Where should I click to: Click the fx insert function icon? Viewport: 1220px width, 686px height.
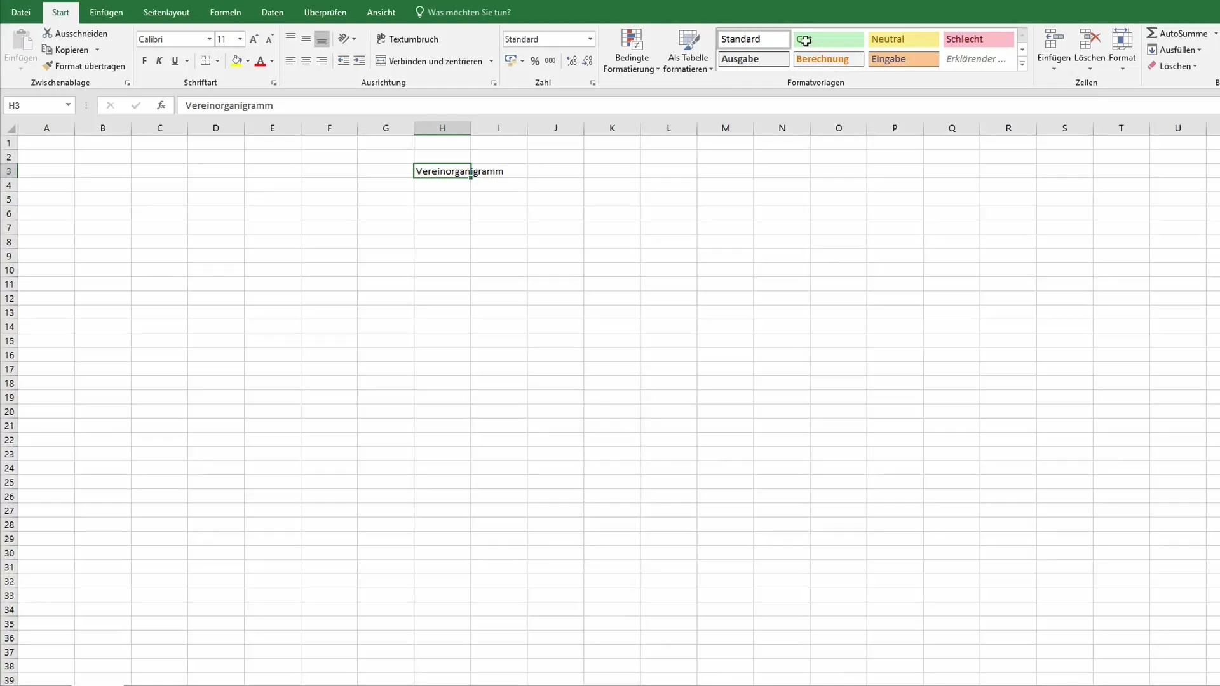tap(161, 105)
